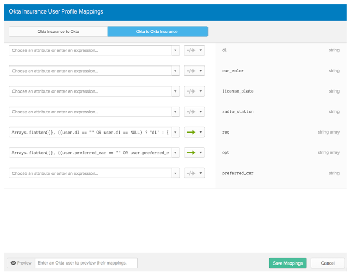Cancel the profile mappings dialog
Image resolution: width=351 pixels, height=277 pixels.
(328, 263)
